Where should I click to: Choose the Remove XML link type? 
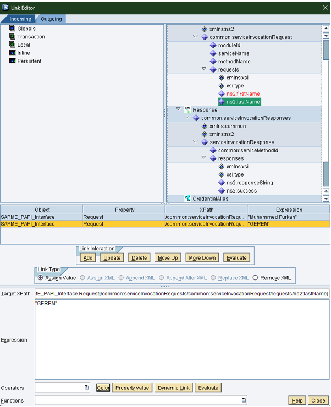255,278
